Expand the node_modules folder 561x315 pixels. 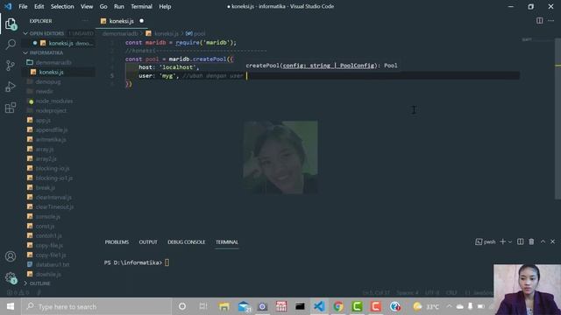[x=54, y=101]
